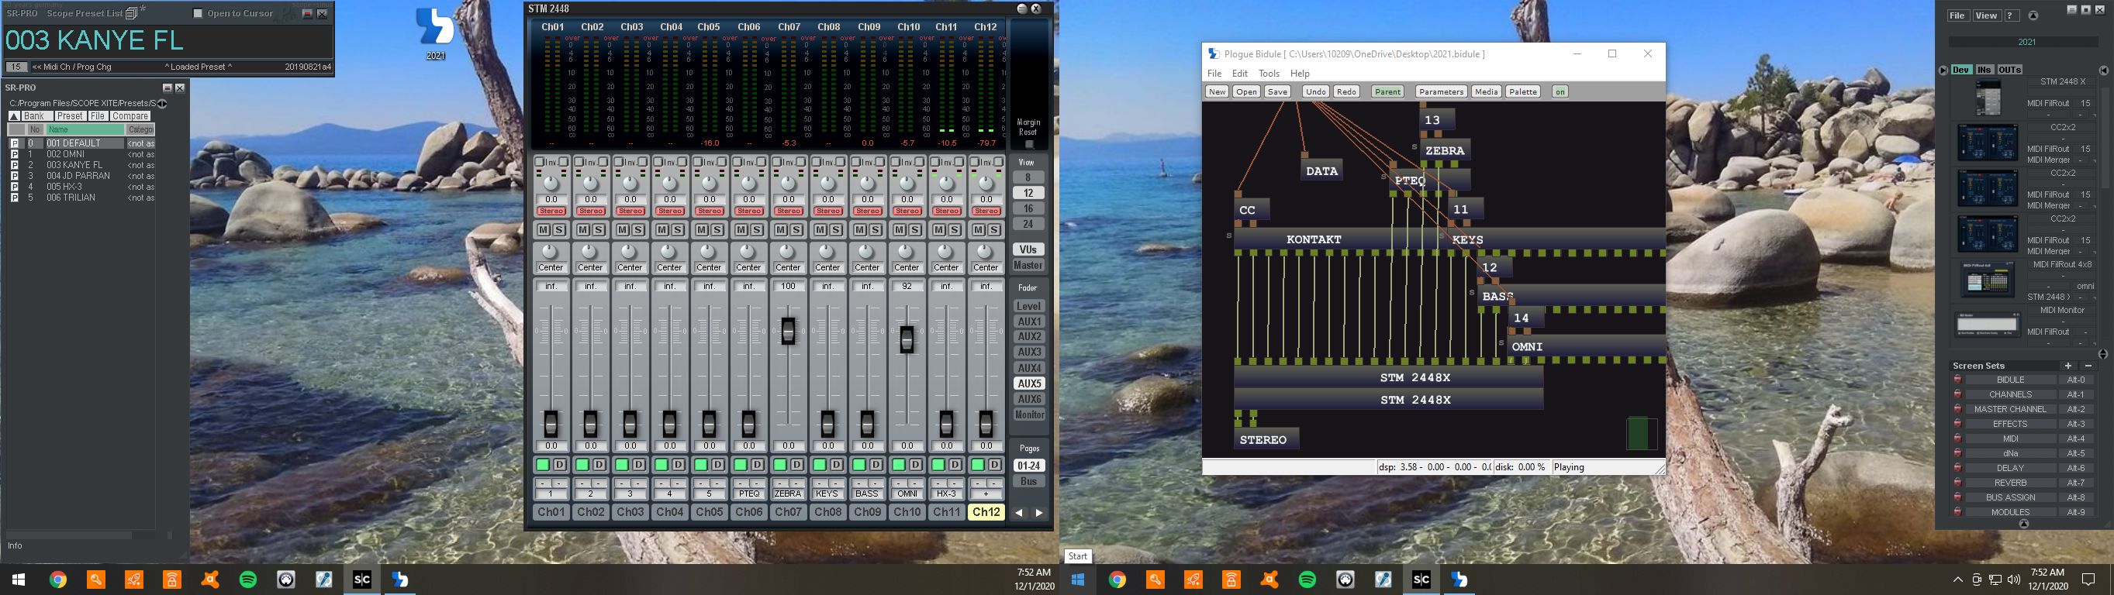Switch fader mode to AUX6
This screenshot has width=2114, height=595.
click(x=1028, y=399)
